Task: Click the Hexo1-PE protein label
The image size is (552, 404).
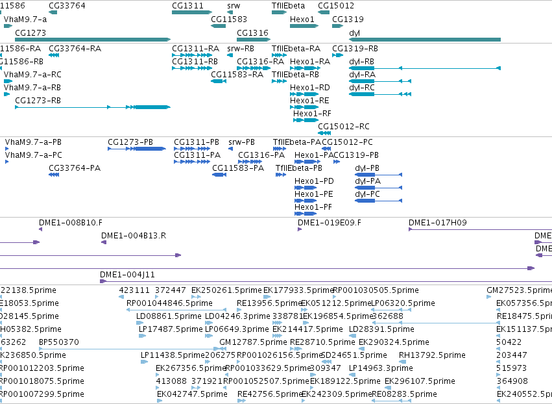Action: 314,194
